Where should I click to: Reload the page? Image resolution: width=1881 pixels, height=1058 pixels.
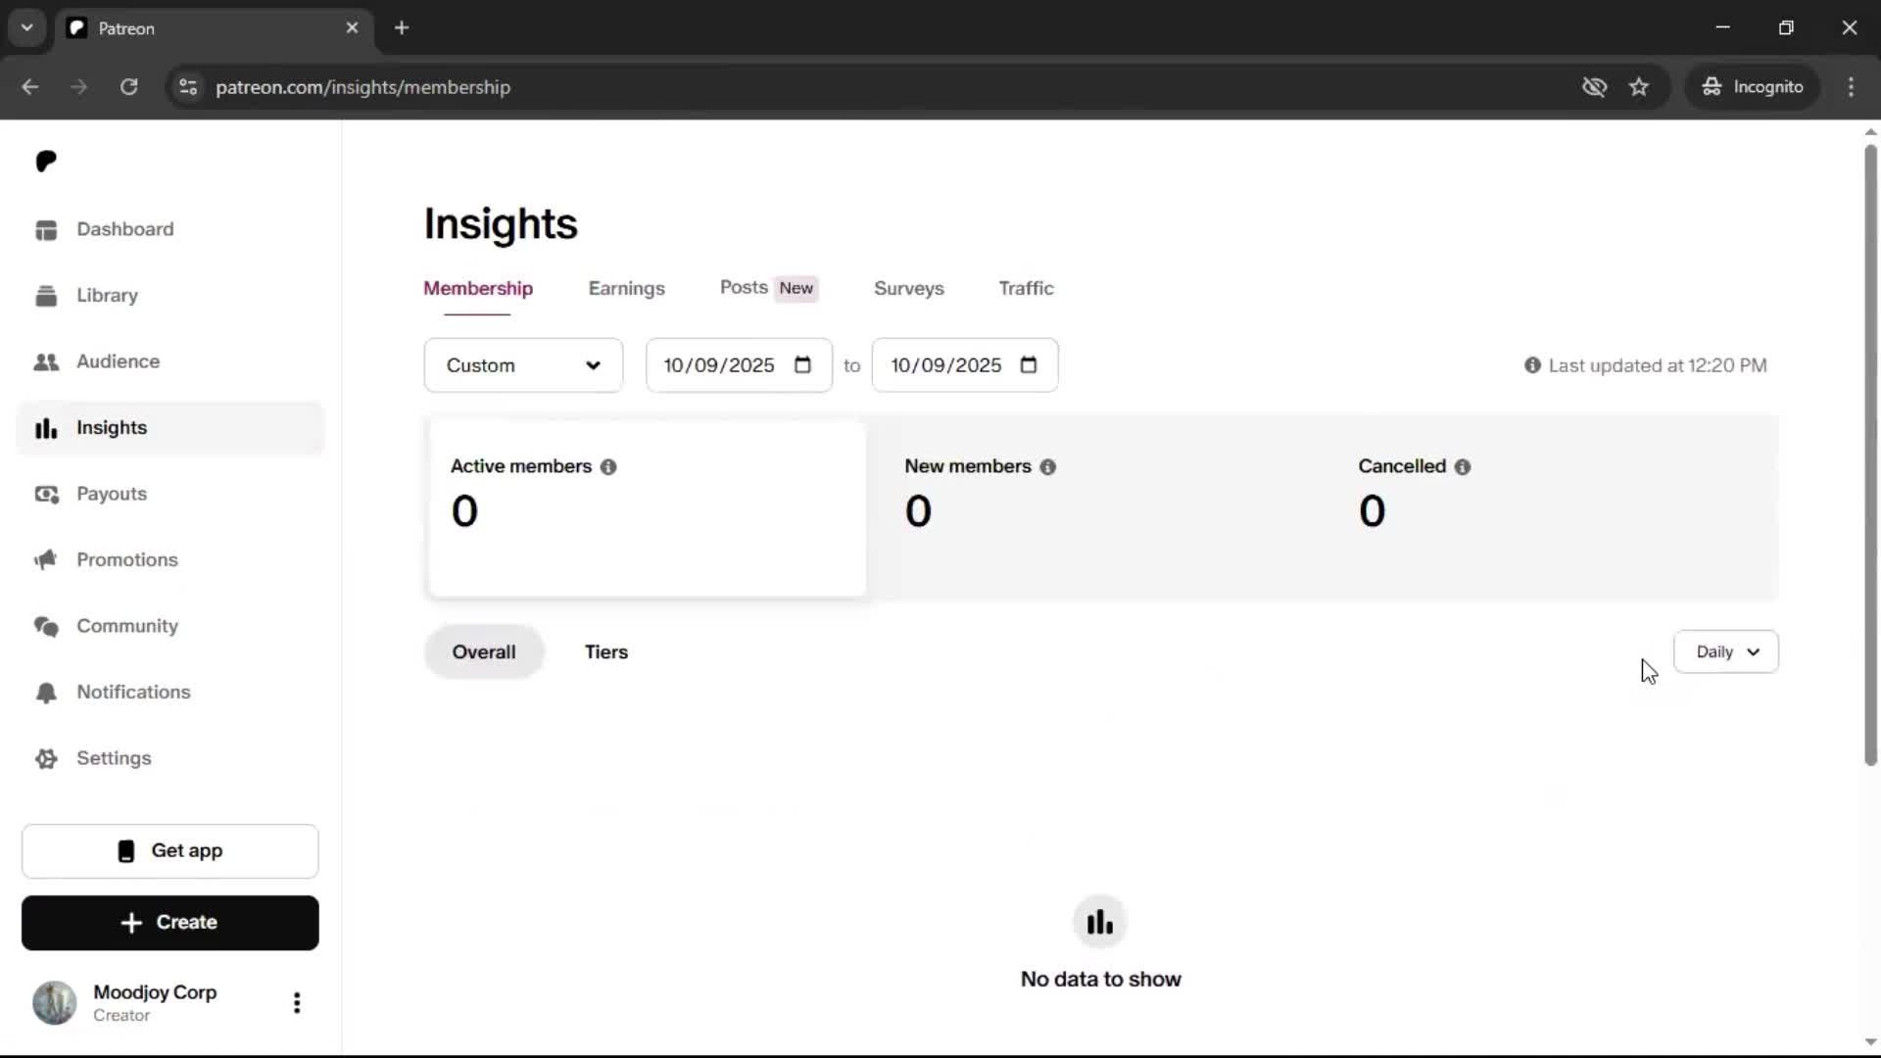(128, 87)
